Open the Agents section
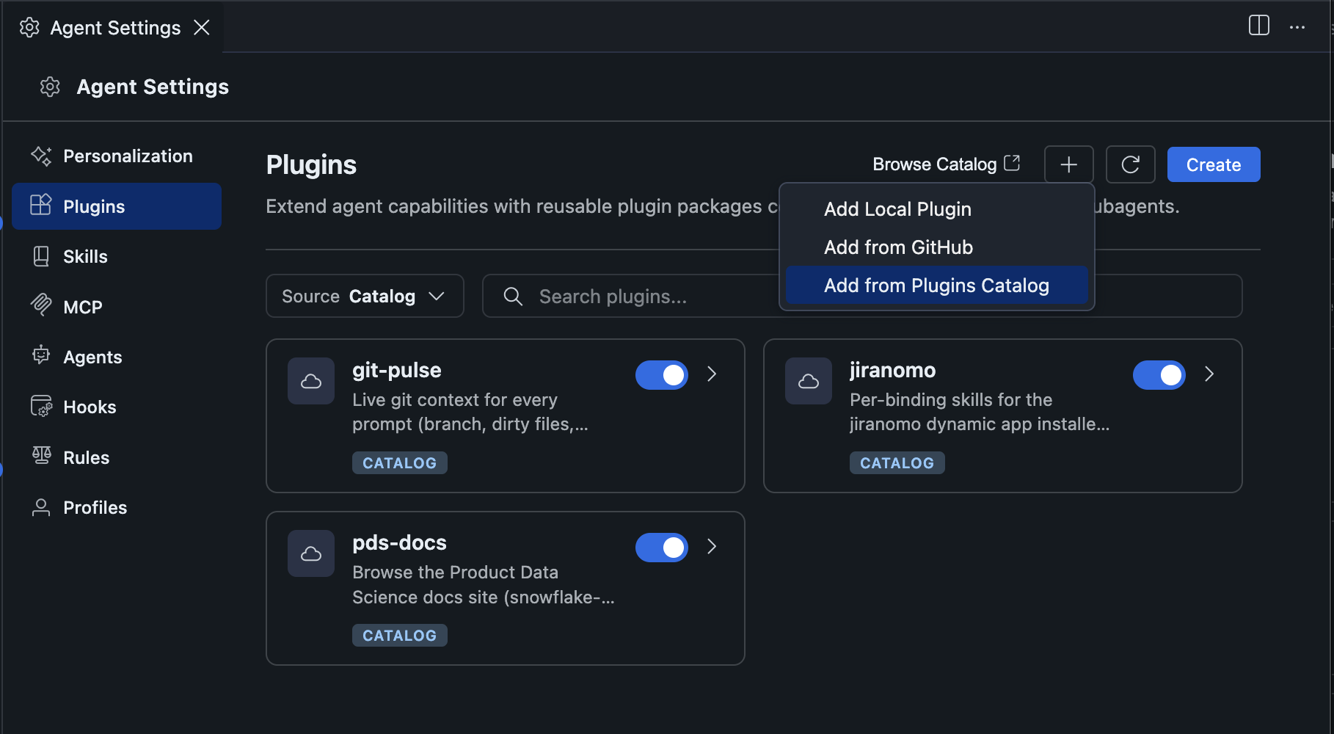The height and width of the screenshot is (734, 1334). click(x=117, y=357)
